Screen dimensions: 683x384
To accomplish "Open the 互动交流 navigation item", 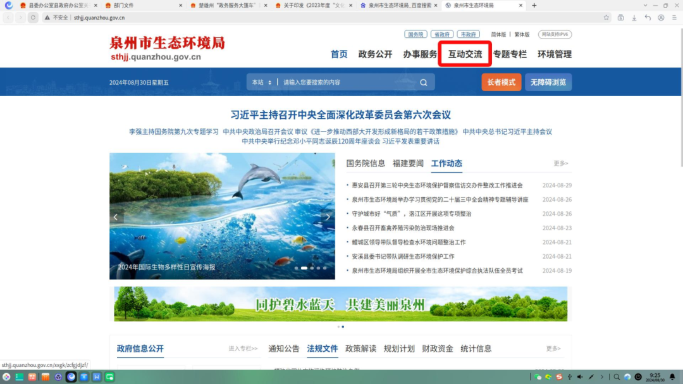I will pos(465,54).
